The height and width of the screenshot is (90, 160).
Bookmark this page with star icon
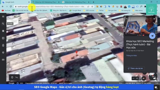pos(92,6)
